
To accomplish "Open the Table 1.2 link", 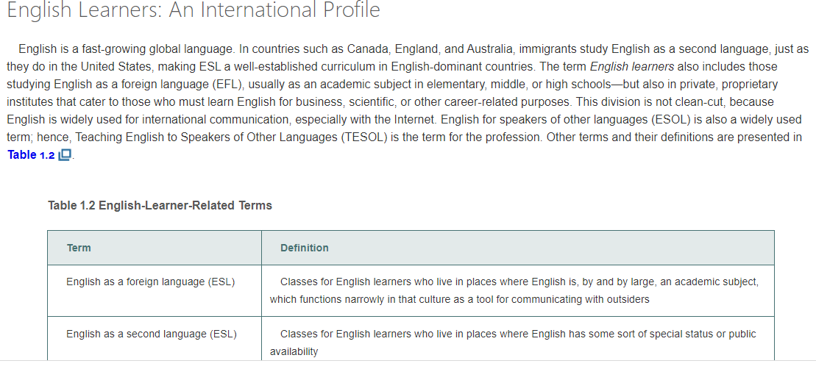I will (x=31, y=155).
